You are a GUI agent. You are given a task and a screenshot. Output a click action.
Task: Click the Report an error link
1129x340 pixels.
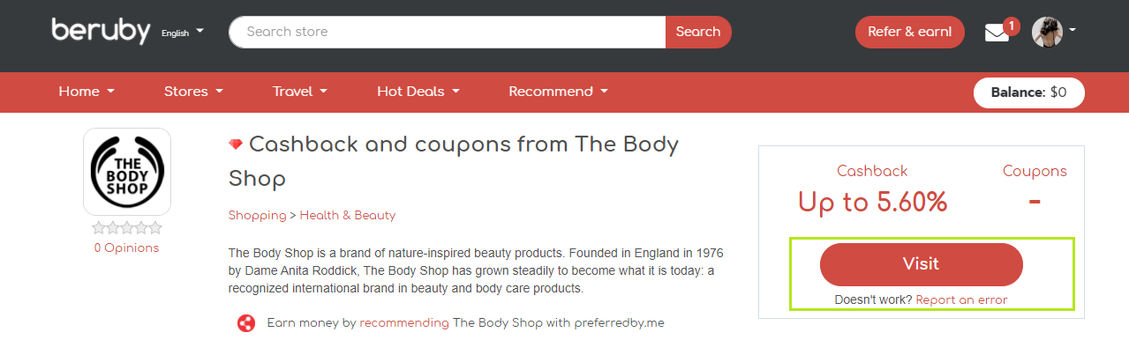[x=961, y=300]
